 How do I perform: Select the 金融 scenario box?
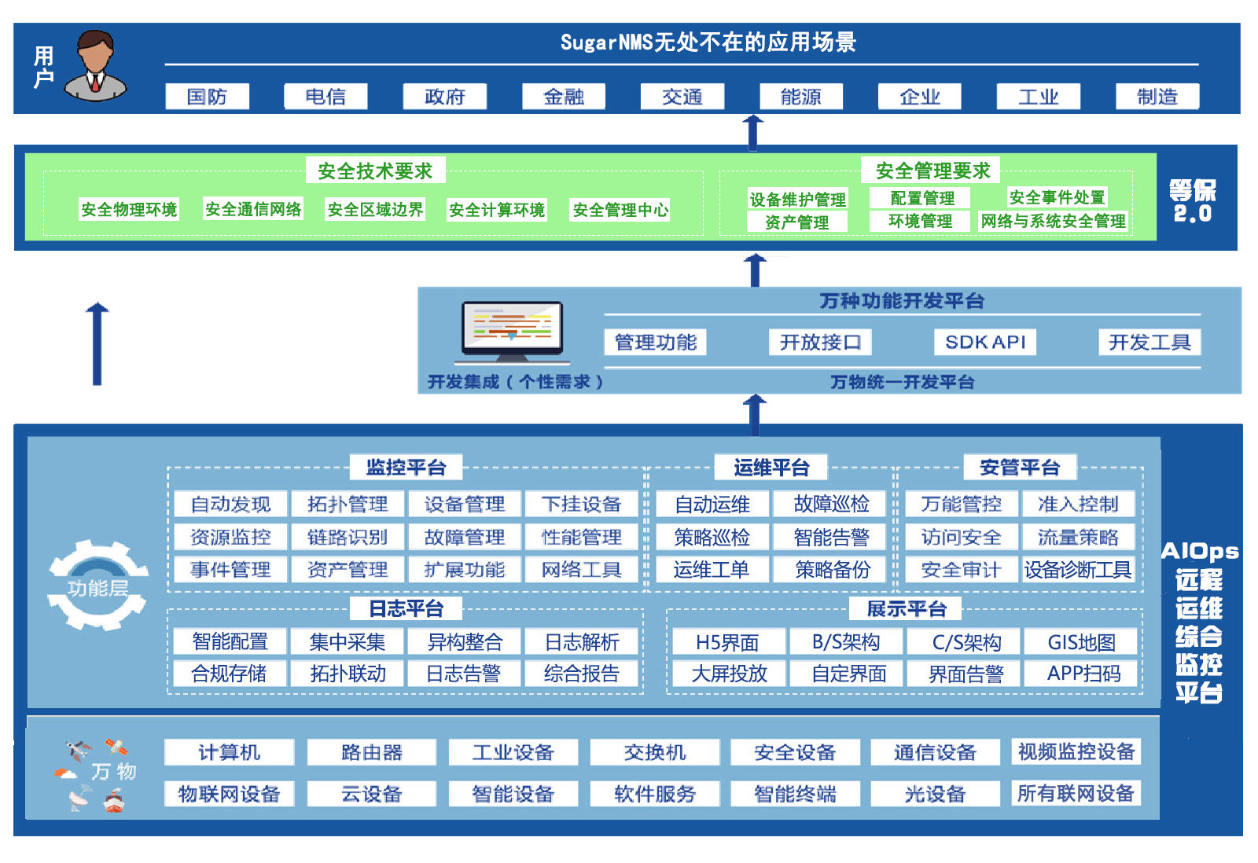coord(564,97)
